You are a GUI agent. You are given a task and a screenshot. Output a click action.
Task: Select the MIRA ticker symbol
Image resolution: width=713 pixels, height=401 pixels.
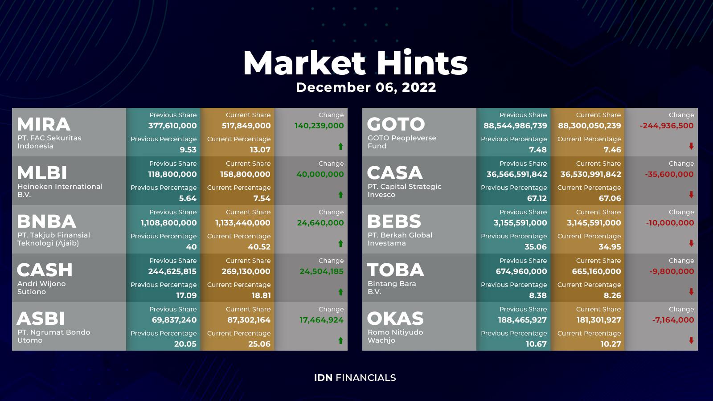(44, 124)
